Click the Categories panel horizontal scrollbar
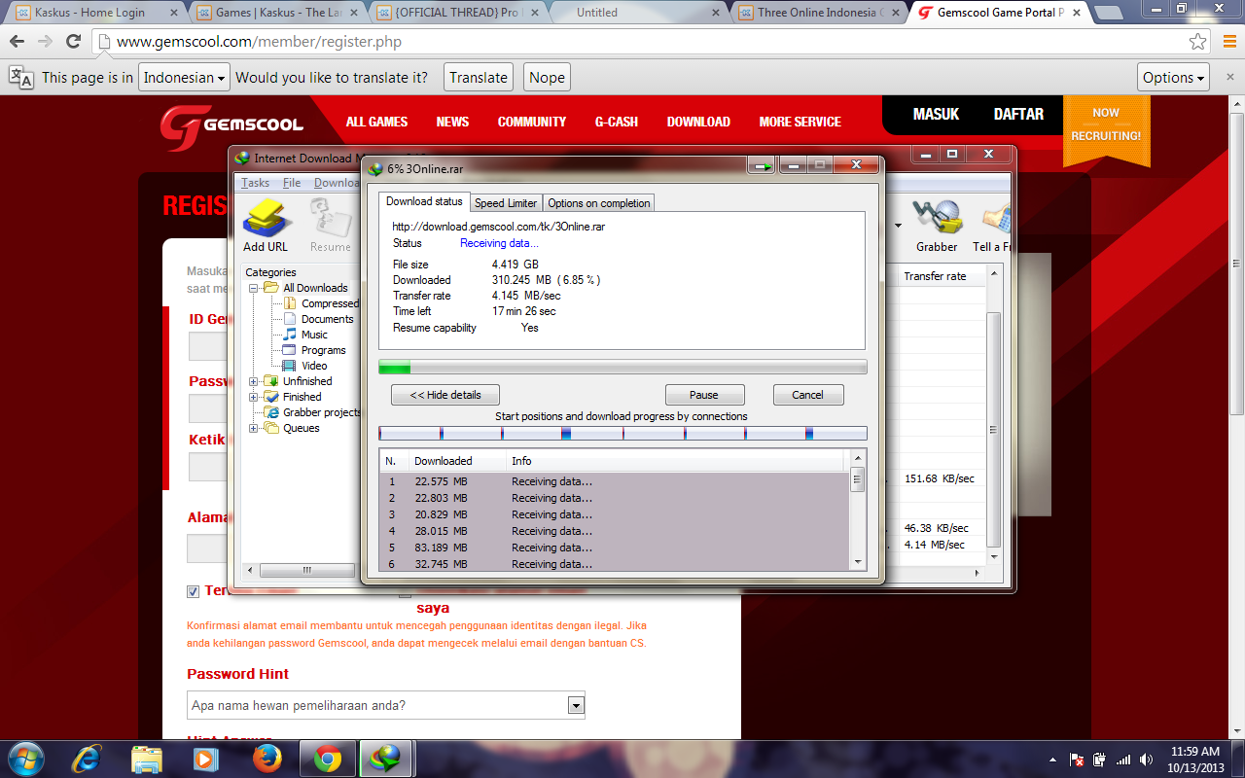The width and height of the screenshot is (1245, 778). tap(298, 570)
